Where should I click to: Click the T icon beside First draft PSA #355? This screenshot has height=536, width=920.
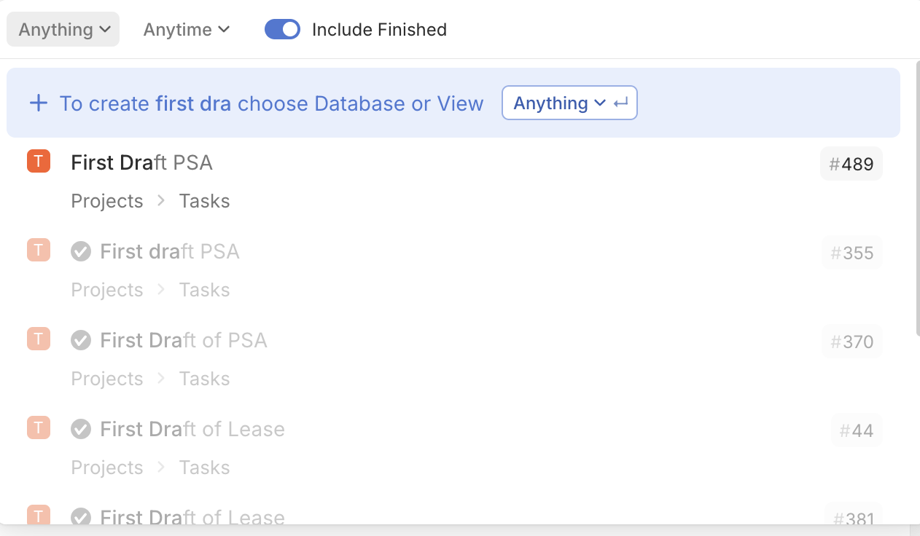(x=39, y=250)
